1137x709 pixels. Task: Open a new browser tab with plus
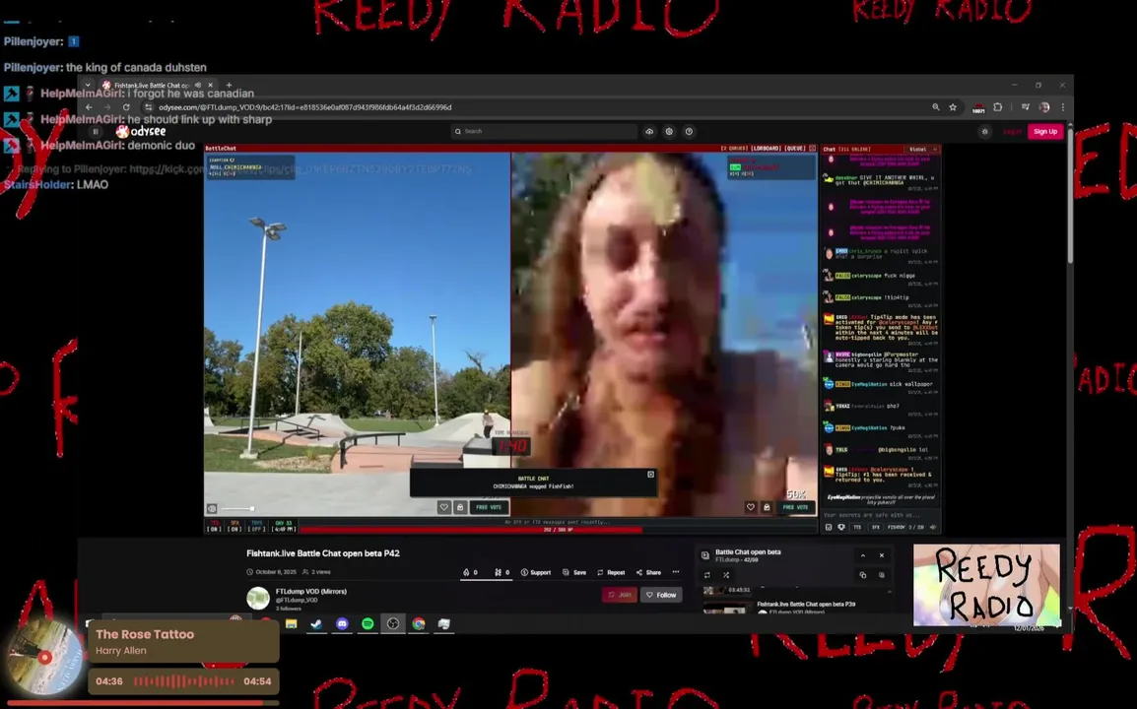[x=229, y=85]
